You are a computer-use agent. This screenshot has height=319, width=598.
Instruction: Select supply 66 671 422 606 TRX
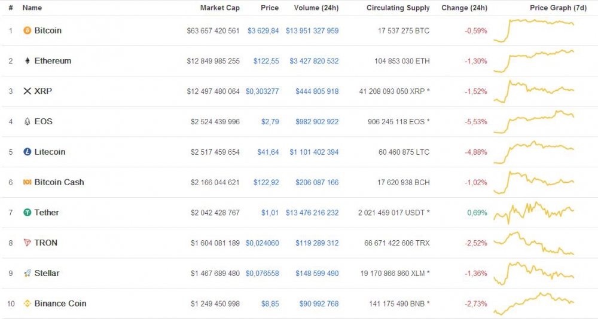tap(396, 243)
